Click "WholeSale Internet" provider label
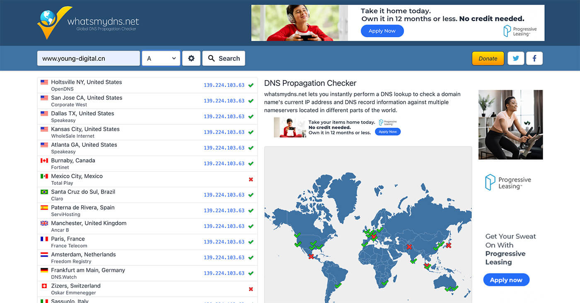Screen dimensions: 580x303 pos(73,136)
